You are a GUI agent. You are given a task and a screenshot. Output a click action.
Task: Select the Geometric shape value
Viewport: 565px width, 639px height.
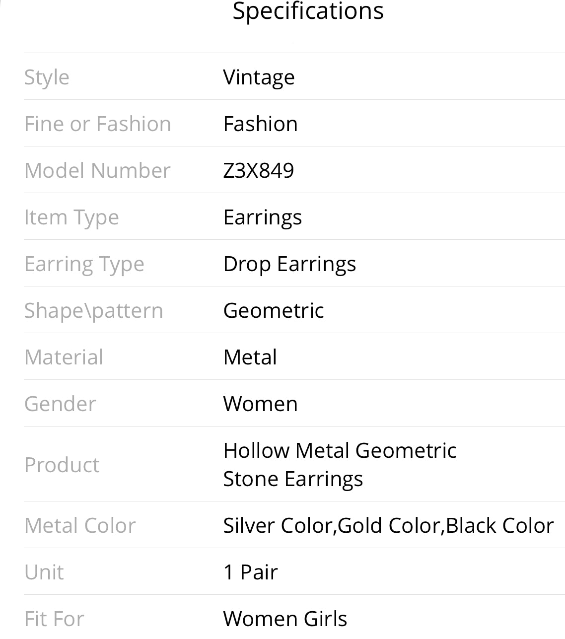tap(274, 311)
